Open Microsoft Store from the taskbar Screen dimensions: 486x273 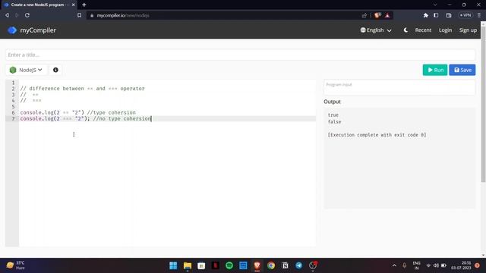pyautogui.click(x=201, y=265)
